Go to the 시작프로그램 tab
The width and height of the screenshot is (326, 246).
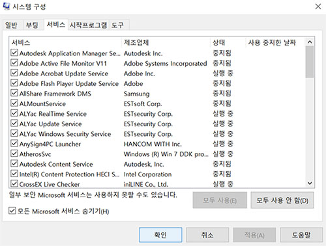pos(88,25)
